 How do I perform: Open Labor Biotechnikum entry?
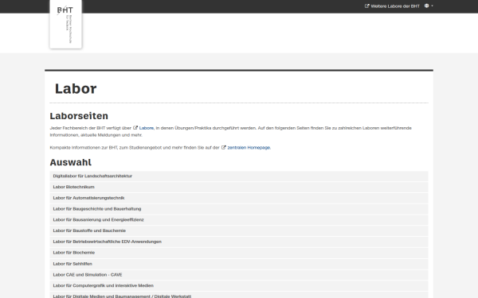tap(239, 187)
